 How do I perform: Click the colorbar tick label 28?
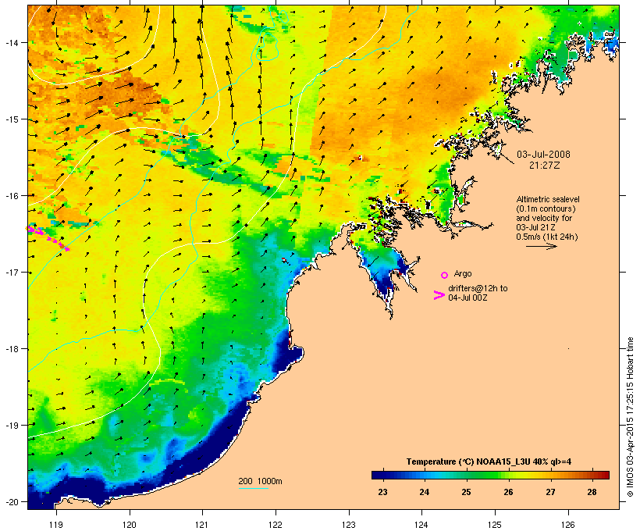(592, 492)
